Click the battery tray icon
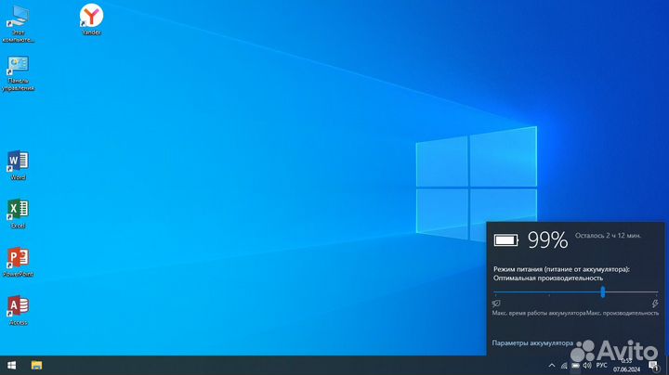 (575, 366)
